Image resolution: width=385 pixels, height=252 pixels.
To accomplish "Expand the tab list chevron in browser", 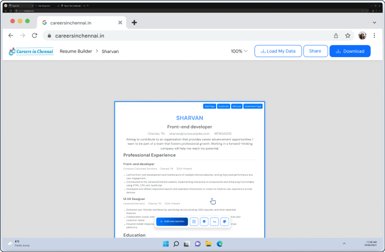I will (x=374, y=22).
